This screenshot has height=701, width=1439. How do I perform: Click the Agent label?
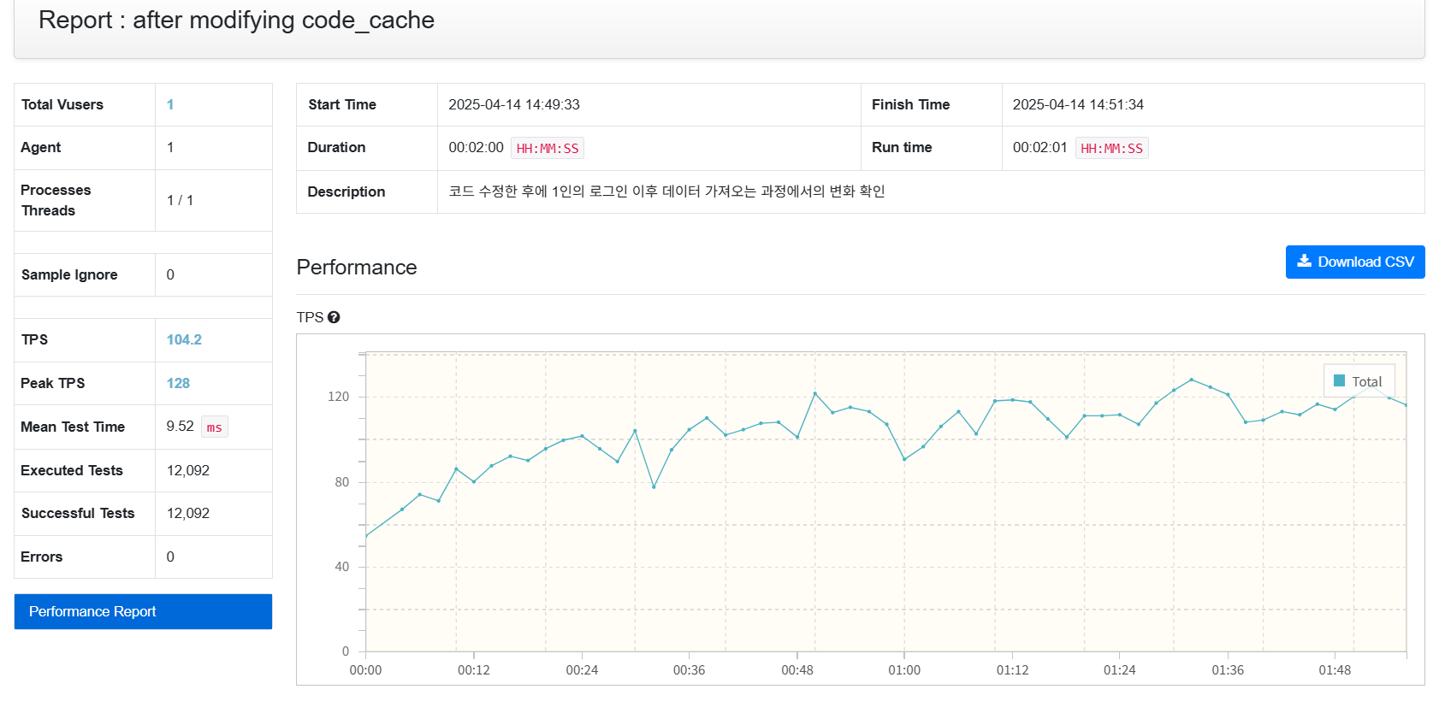click(x=40, y=147)
